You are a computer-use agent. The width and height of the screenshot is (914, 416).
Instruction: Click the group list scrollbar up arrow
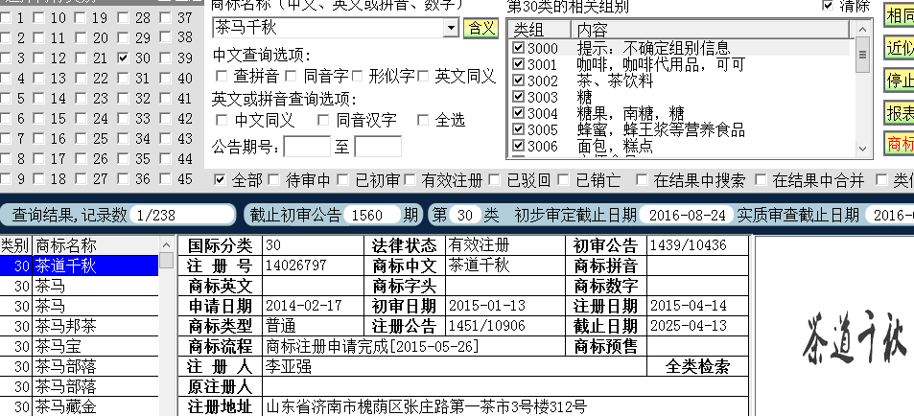coord(863,29)
